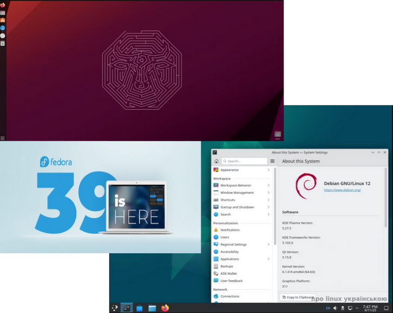Viewport: 393px width, 313px height.
Task: Open Firefox from the KDE taskbar
Action: click(x=165, y=308)
